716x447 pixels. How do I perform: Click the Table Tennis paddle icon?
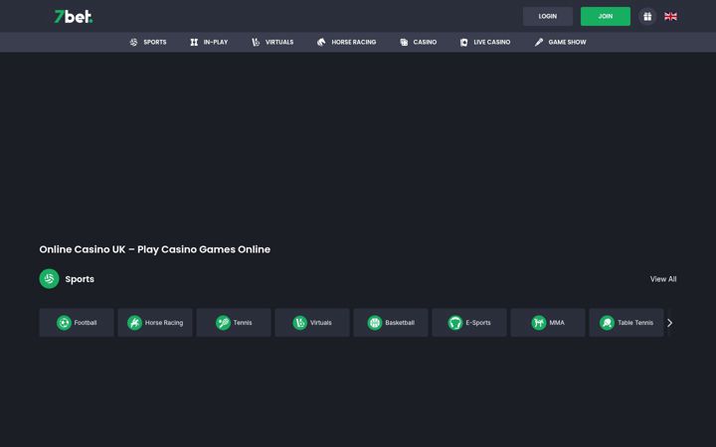(607, 323)
